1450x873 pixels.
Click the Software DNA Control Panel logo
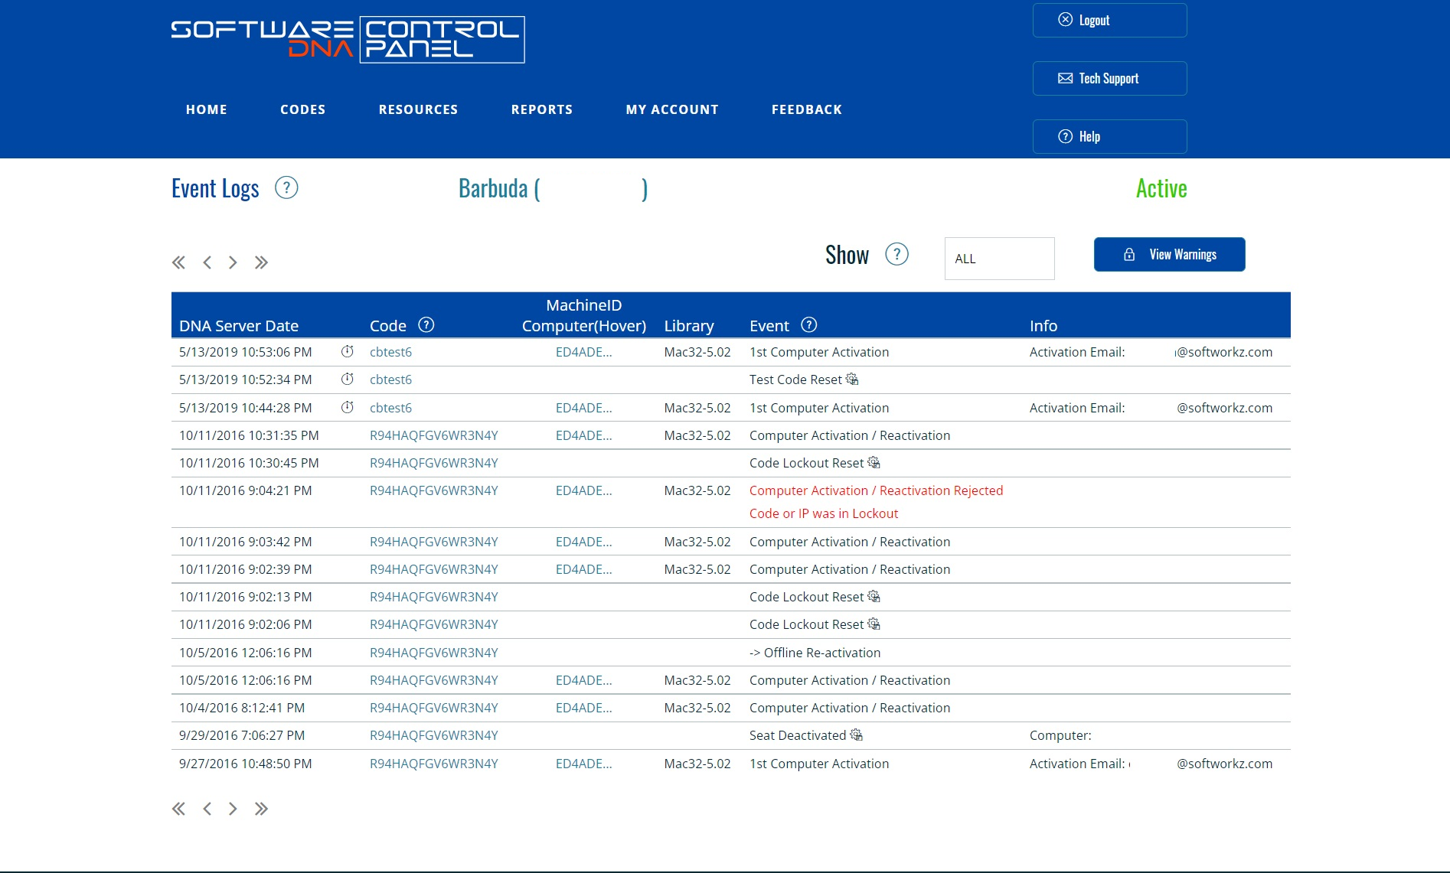pyautogui.click(x=348, y=40)
